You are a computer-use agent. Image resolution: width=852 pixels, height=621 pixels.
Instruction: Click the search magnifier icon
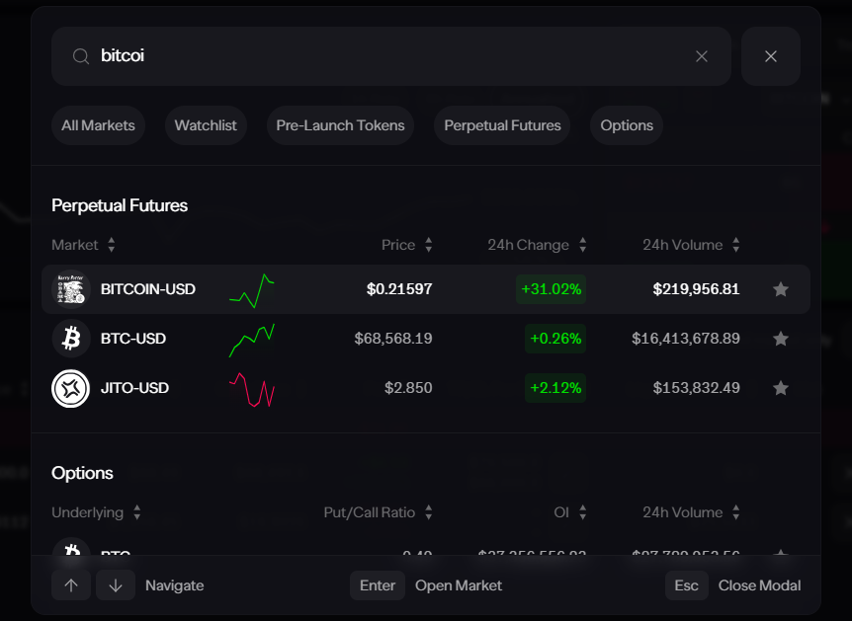[81, 56]
